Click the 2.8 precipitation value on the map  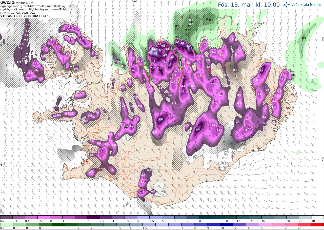point(161,119)
